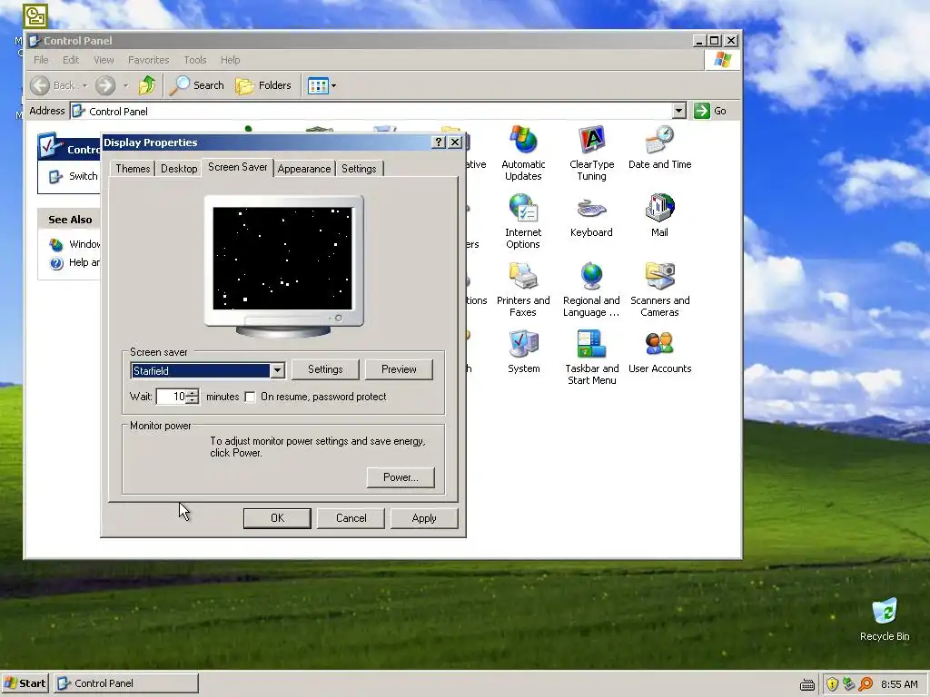Click the desktop icon at top-left corner
The height and width of the screenshot is (697, 930).
(35, 15)
